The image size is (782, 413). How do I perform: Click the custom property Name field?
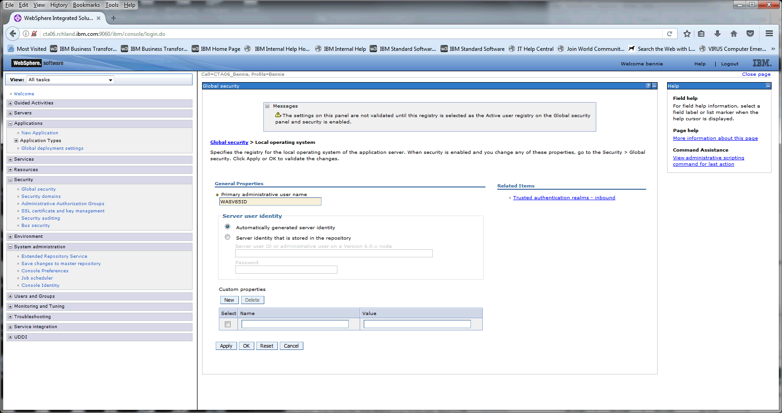[295, 324]
